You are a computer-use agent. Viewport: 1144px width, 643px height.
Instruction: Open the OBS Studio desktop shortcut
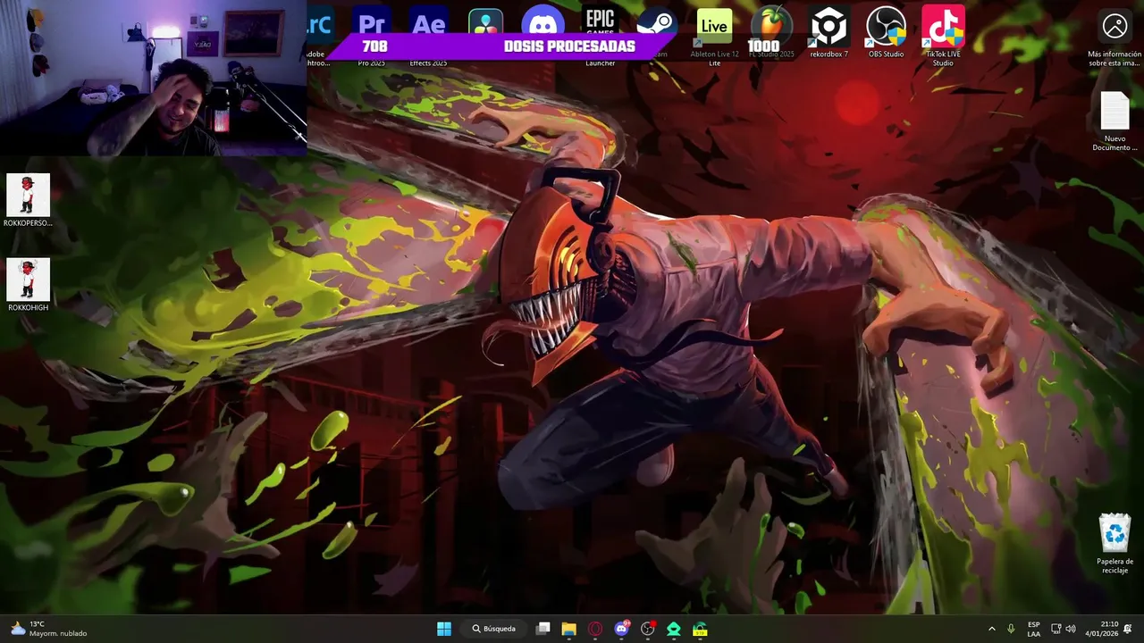point(886,33)
